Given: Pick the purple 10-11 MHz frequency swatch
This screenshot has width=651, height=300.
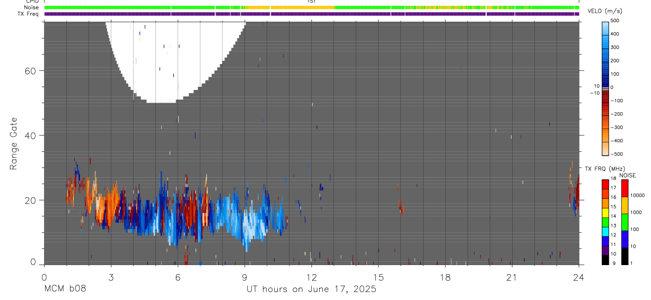Looking at the screenshot, I should point(605,250).
